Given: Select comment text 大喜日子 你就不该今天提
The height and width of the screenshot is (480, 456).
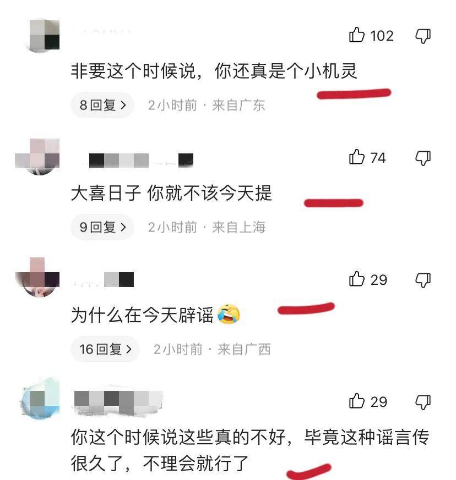Looking at the screenshot, I should pyautogui.click(x=171, y=193).
